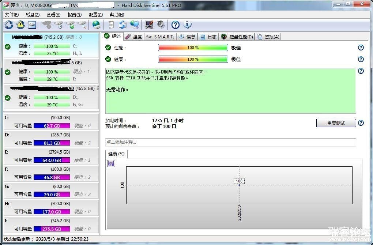
Task: Click the help icon beside the green status text box
Action: point(361,71)
